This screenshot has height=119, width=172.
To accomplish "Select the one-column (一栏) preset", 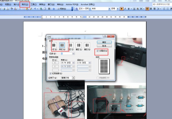I will click(53, 45).
